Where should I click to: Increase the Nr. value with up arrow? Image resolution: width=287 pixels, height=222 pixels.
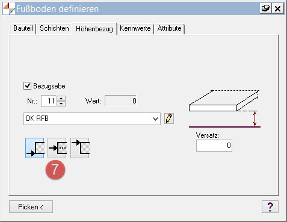click(61, 98)
